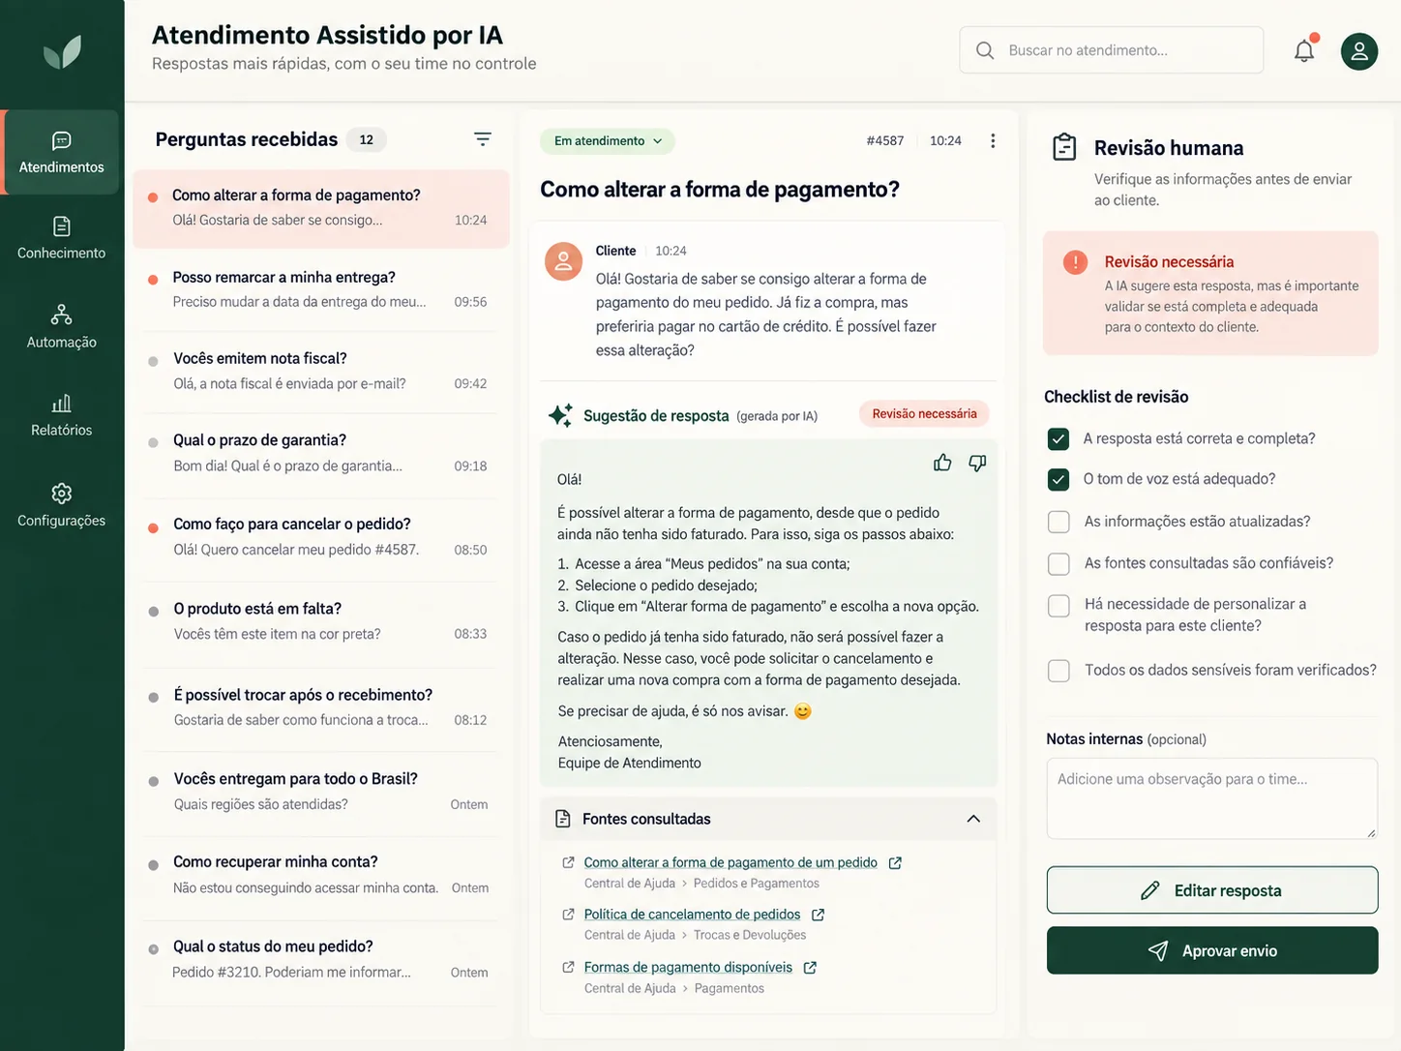Click the sparkle icon beside Sugestão de resposta
The image size is (1401, 1051).
[x=560, y=415]
